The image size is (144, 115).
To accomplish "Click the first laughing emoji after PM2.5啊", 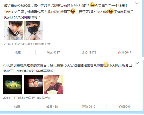I will pos(92,5).
